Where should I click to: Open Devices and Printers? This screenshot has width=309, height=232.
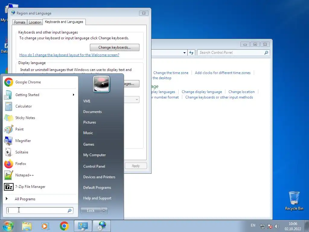(99, 177)
